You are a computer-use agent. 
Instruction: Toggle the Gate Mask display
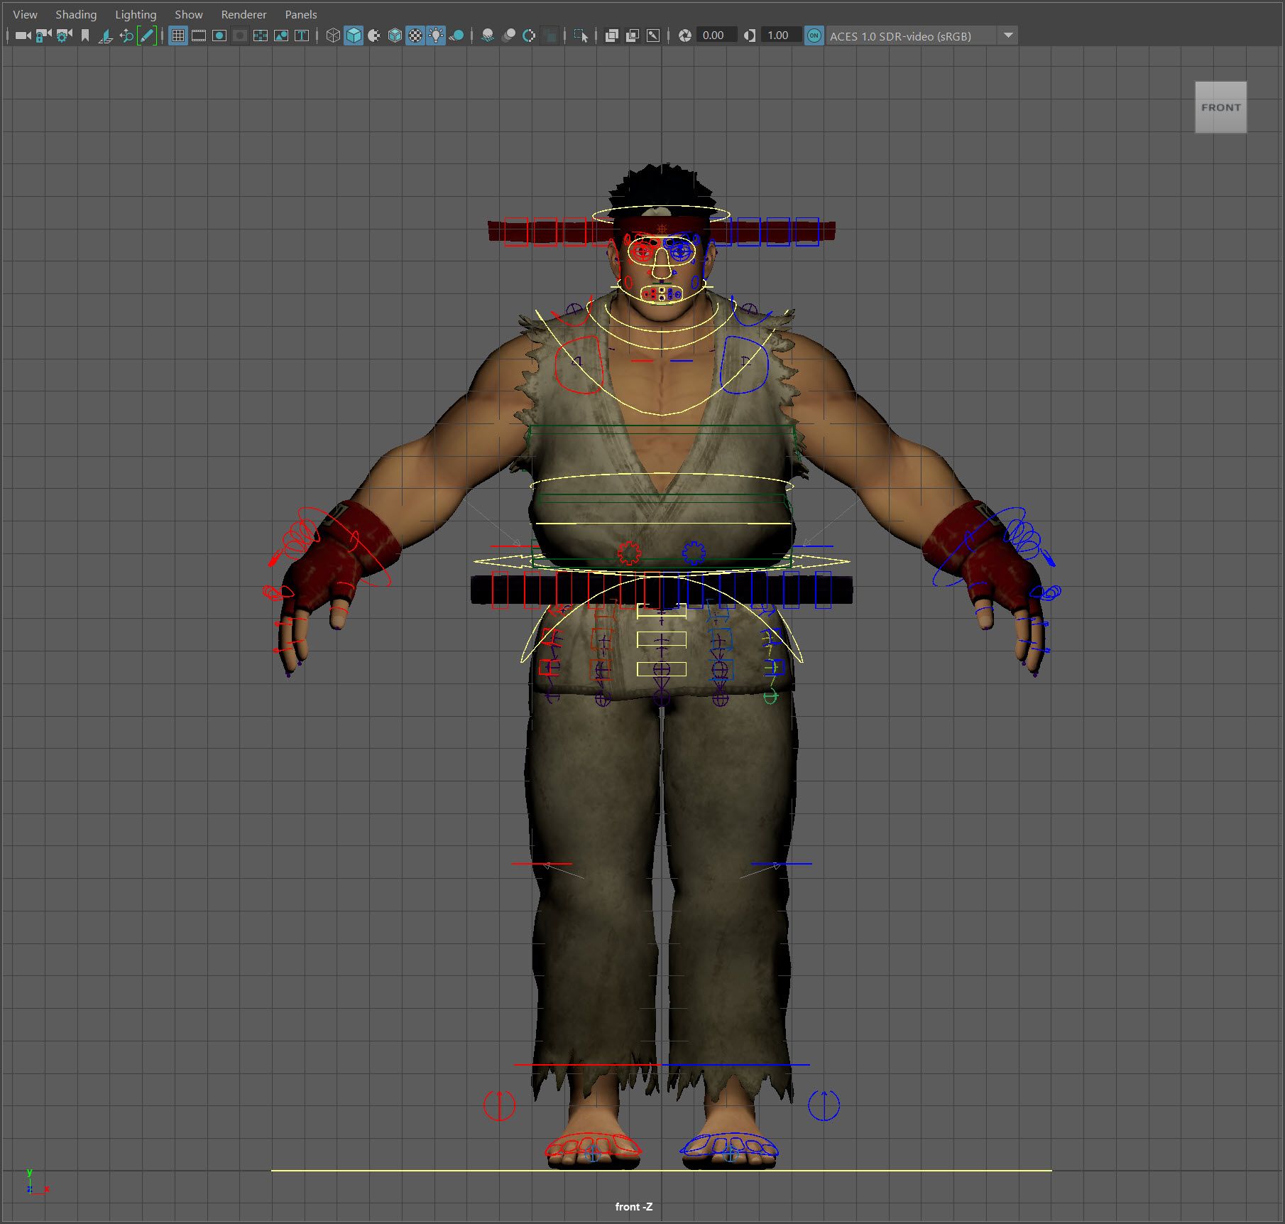pyautogui.click(x=240, y=36)
